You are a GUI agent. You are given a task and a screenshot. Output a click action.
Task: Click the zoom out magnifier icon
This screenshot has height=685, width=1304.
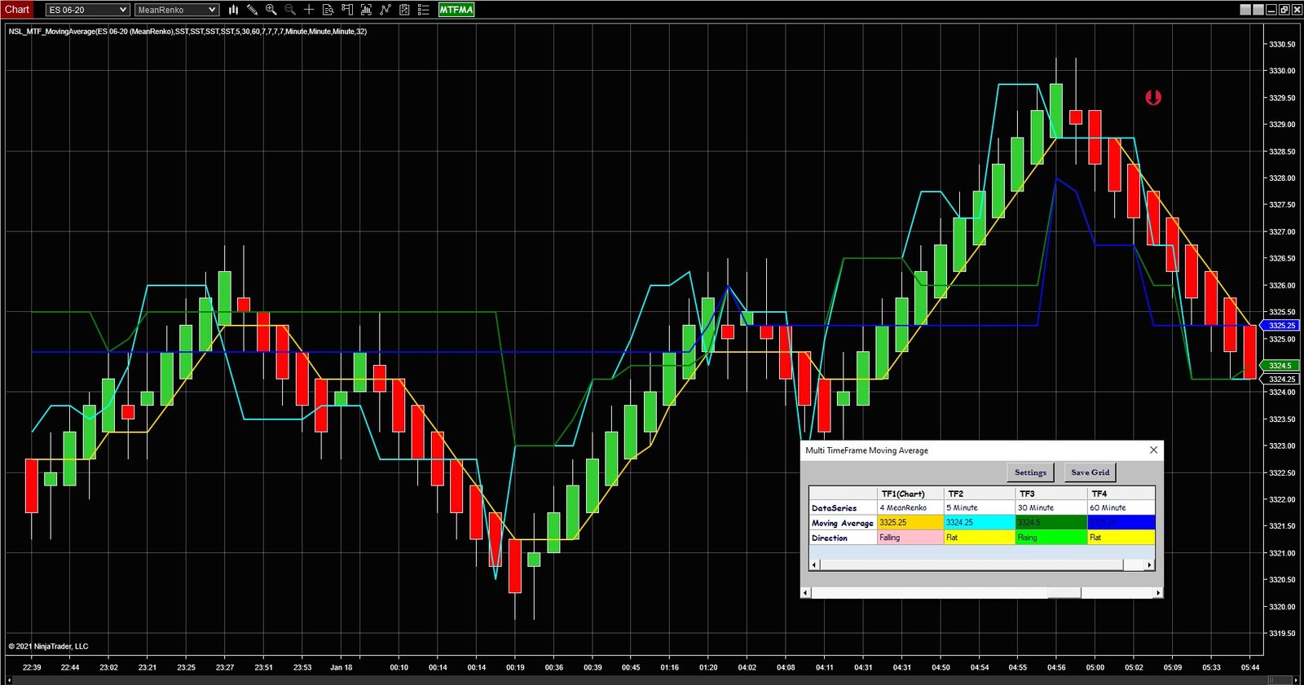click(290, 10)
